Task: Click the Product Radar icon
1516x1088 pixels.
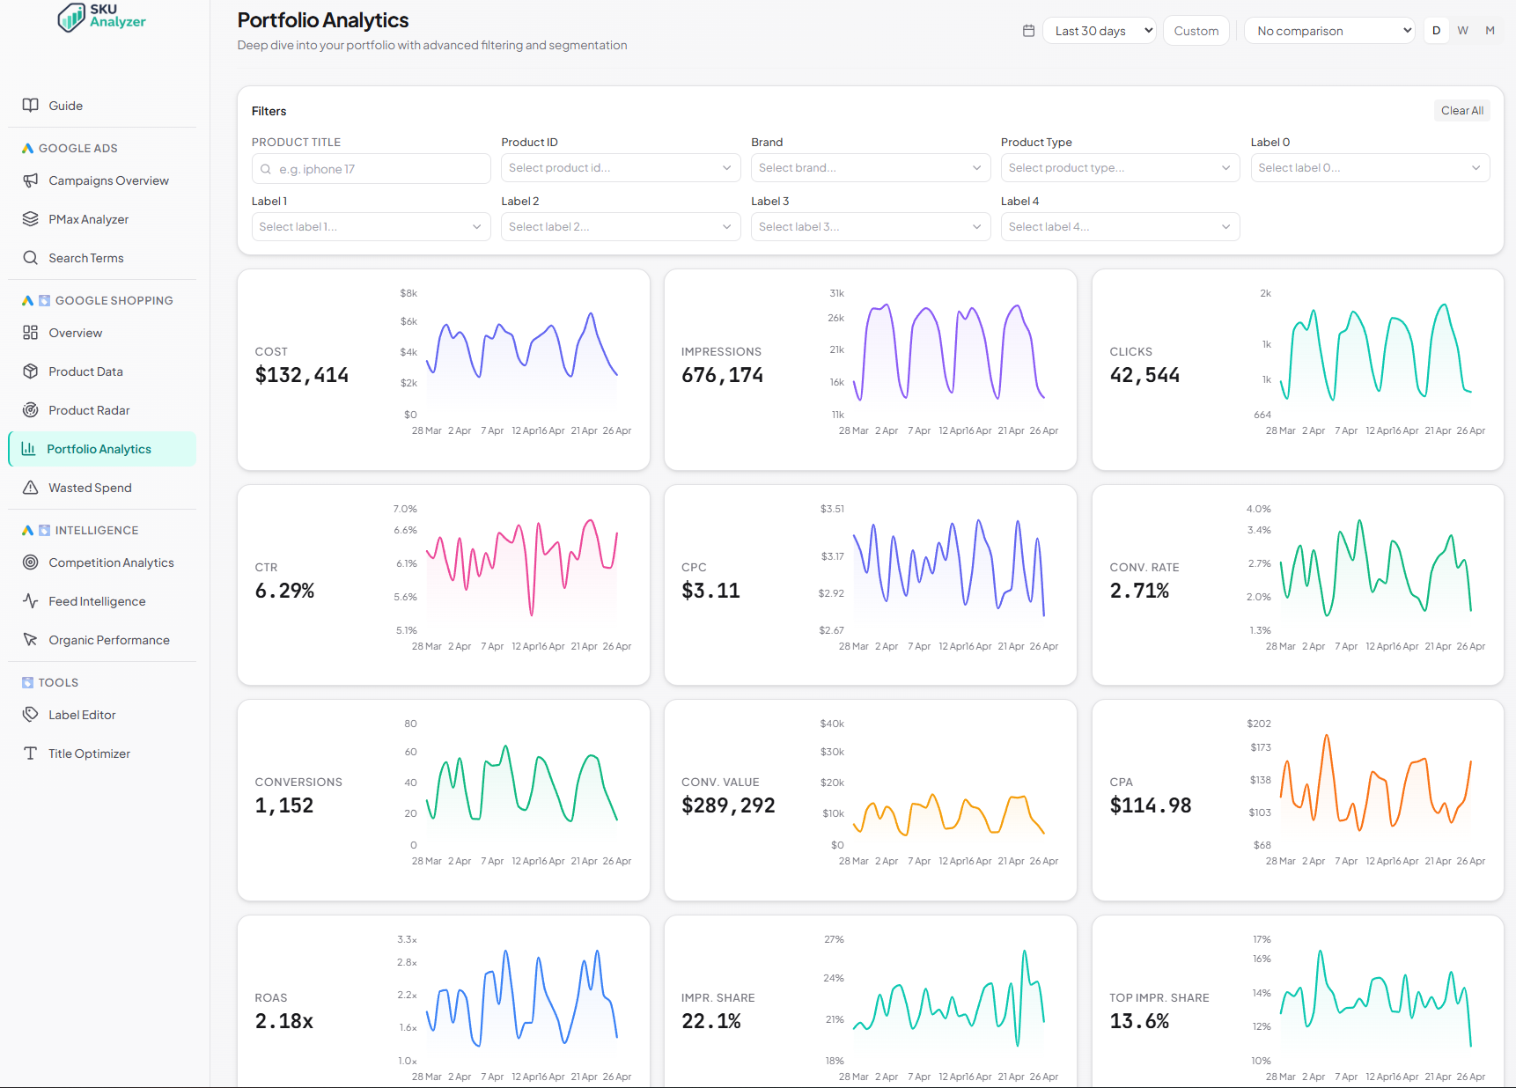Action: (x=31, y=410)
